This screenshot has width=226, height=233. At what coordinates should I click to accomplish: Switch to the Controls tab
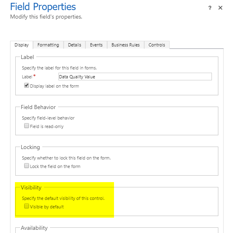click(x=157, y=45)
